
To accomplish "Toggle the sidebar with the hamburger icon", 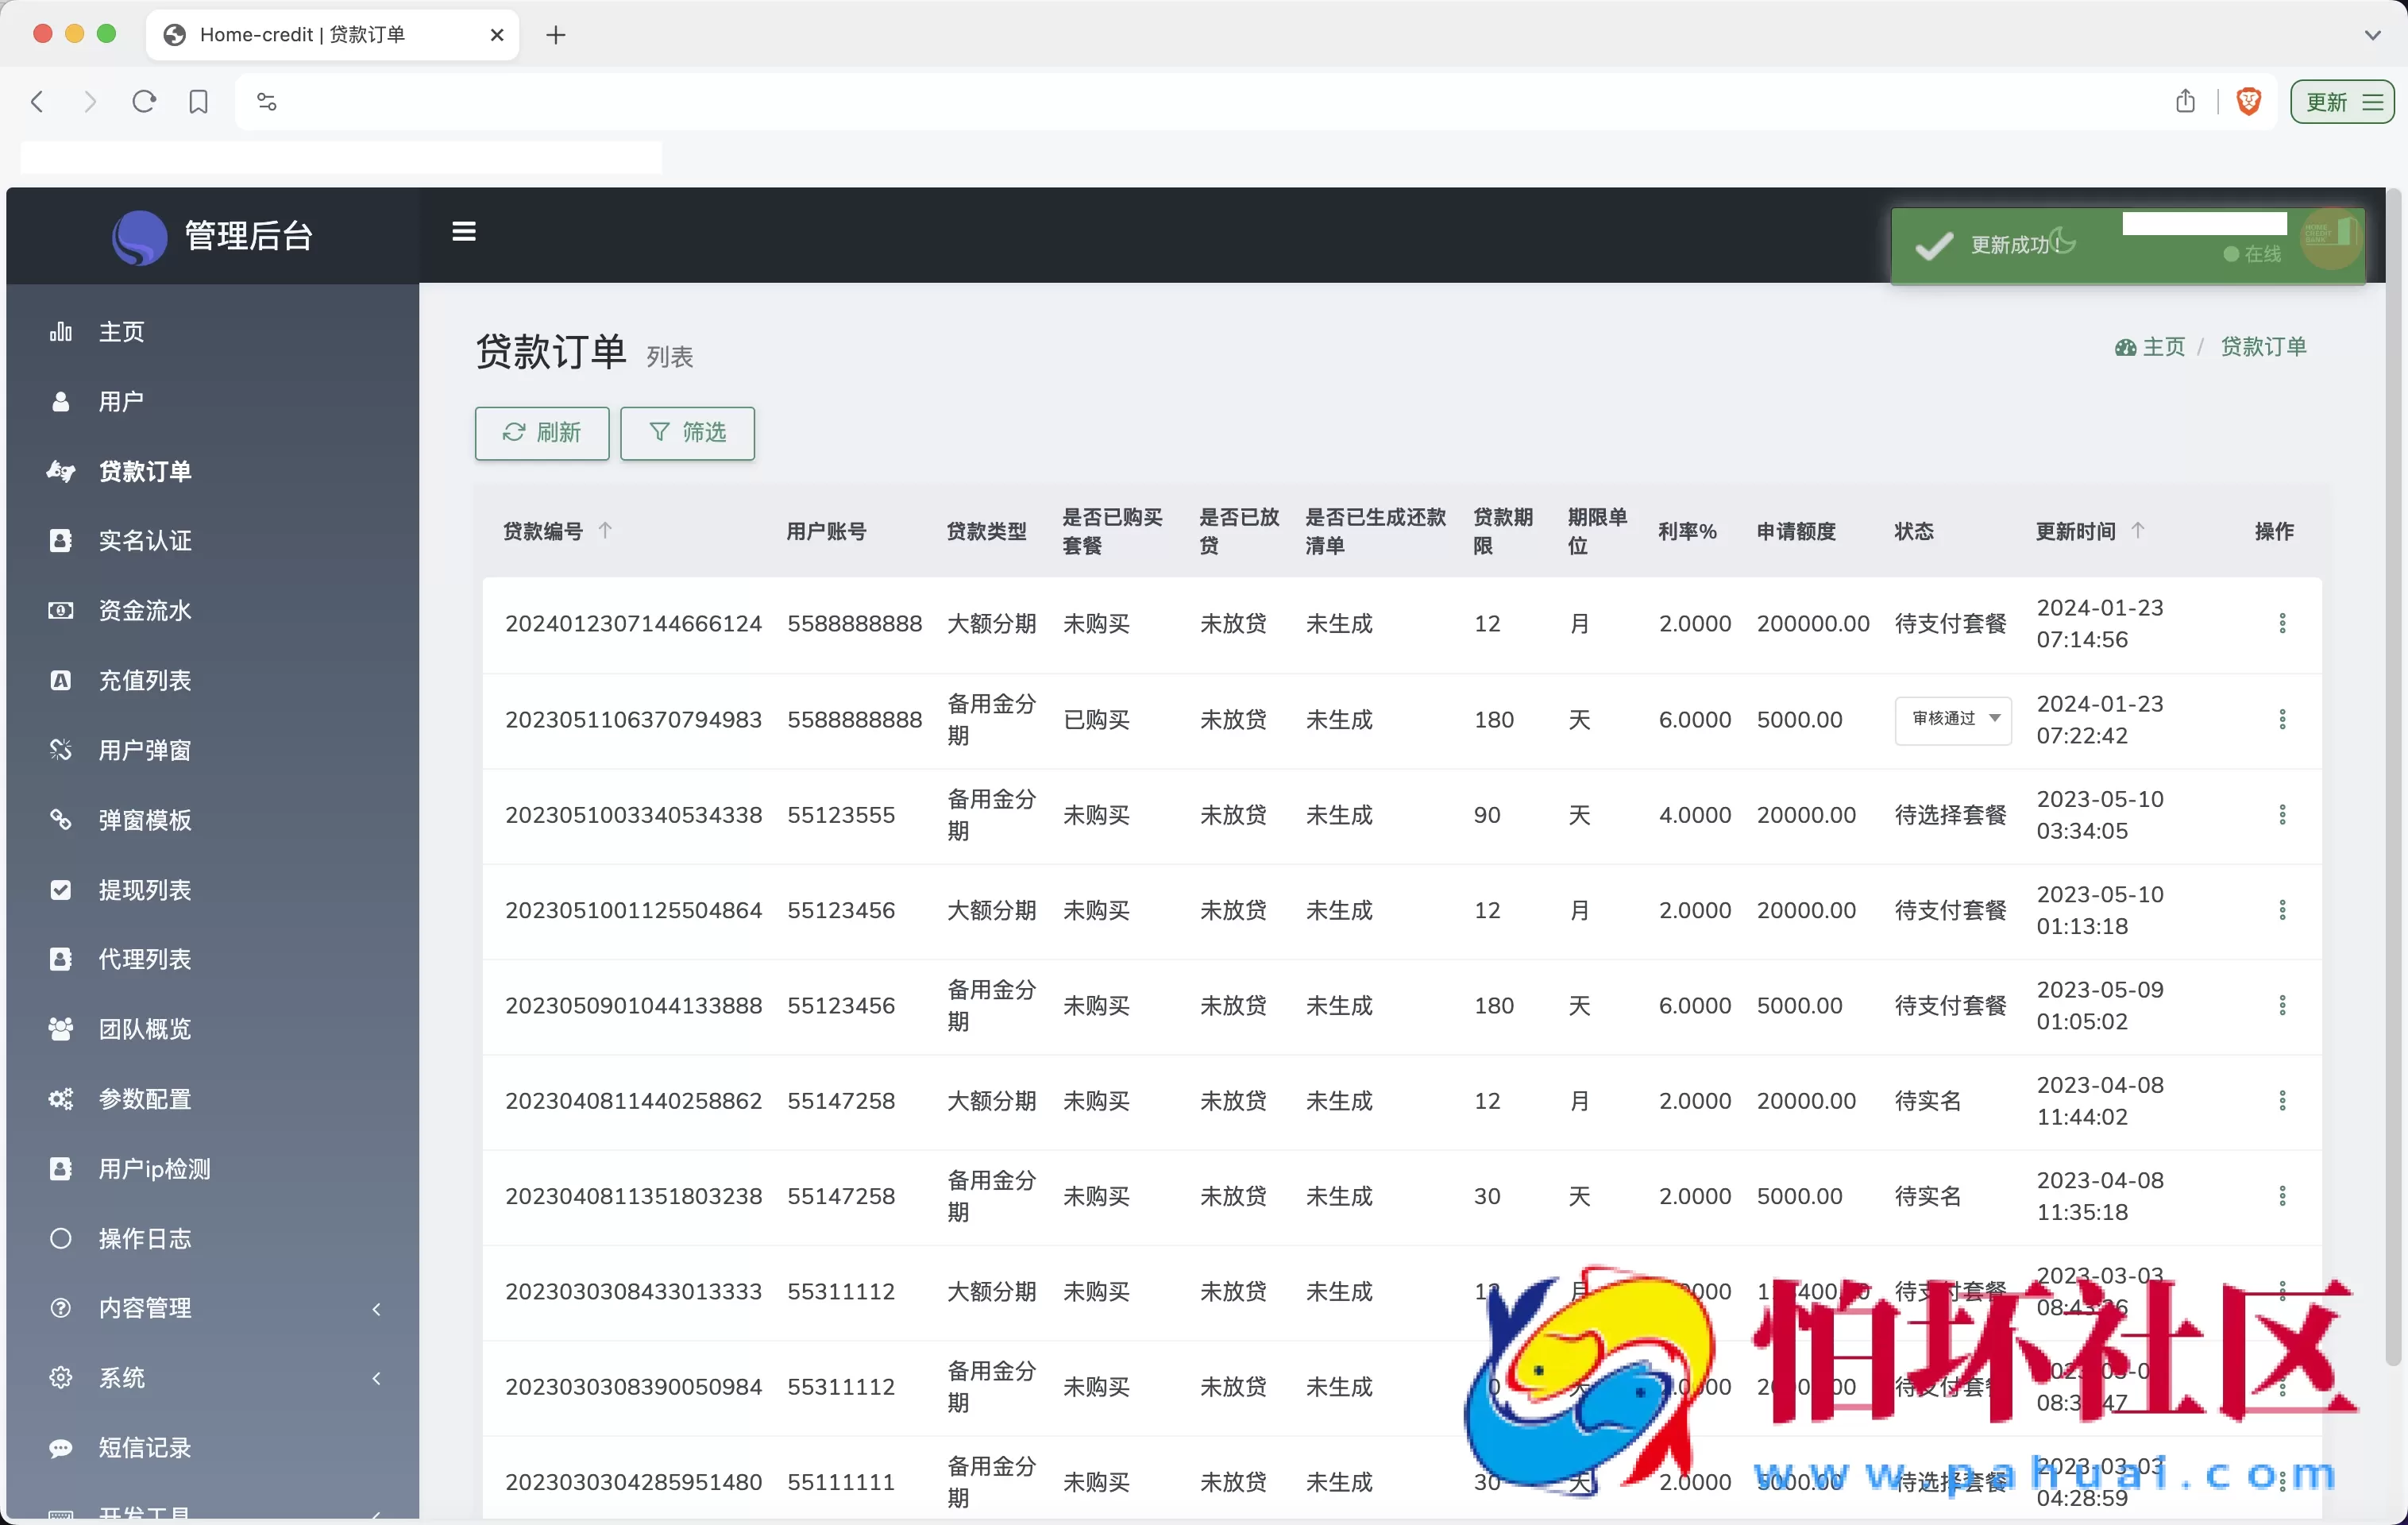I will coord(463,231).
